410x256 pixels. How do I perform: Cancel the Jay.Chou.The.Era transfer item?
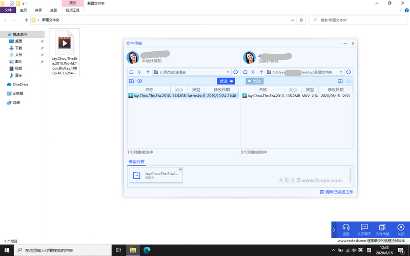(180, 169)
